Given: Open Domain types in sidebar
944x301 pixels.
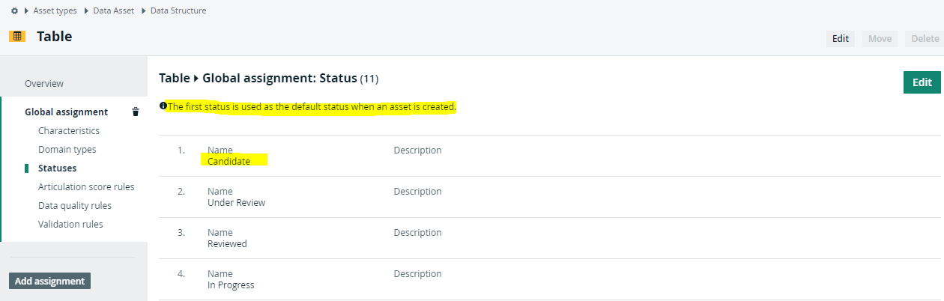Looking at the screenshot, I should (x=67, y=149).
